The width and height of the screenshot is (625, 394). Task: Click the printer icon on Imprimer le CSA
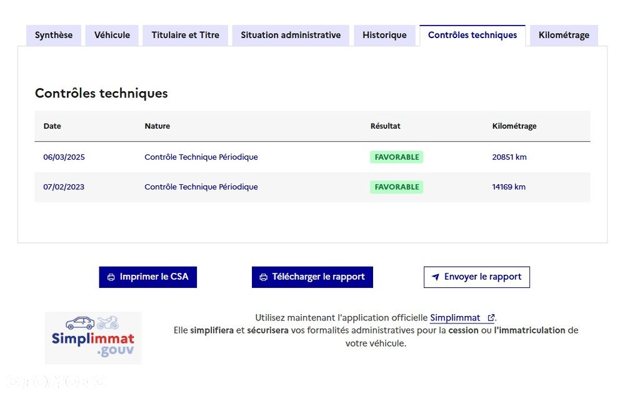pyautogui.click(x=111, y=277)
